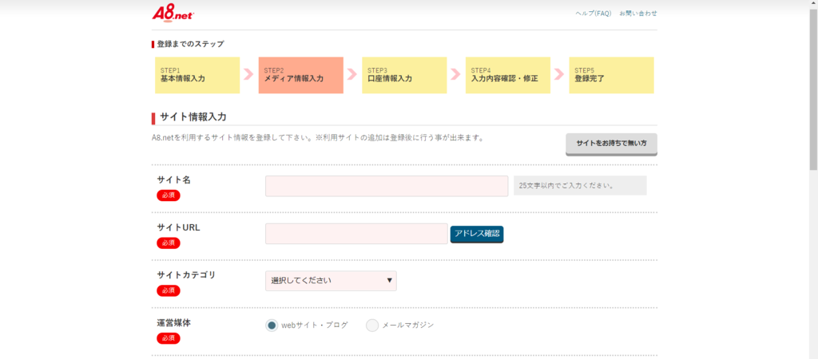Open the ヘルプ(FAQ) link
Image resolution: width=818 pixels, height=359 pixels.
[594, 14]
